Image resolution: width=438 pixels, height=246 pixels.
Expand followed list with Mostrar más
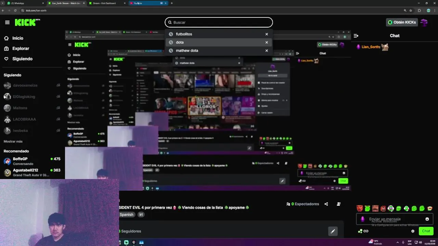(13, 141)
